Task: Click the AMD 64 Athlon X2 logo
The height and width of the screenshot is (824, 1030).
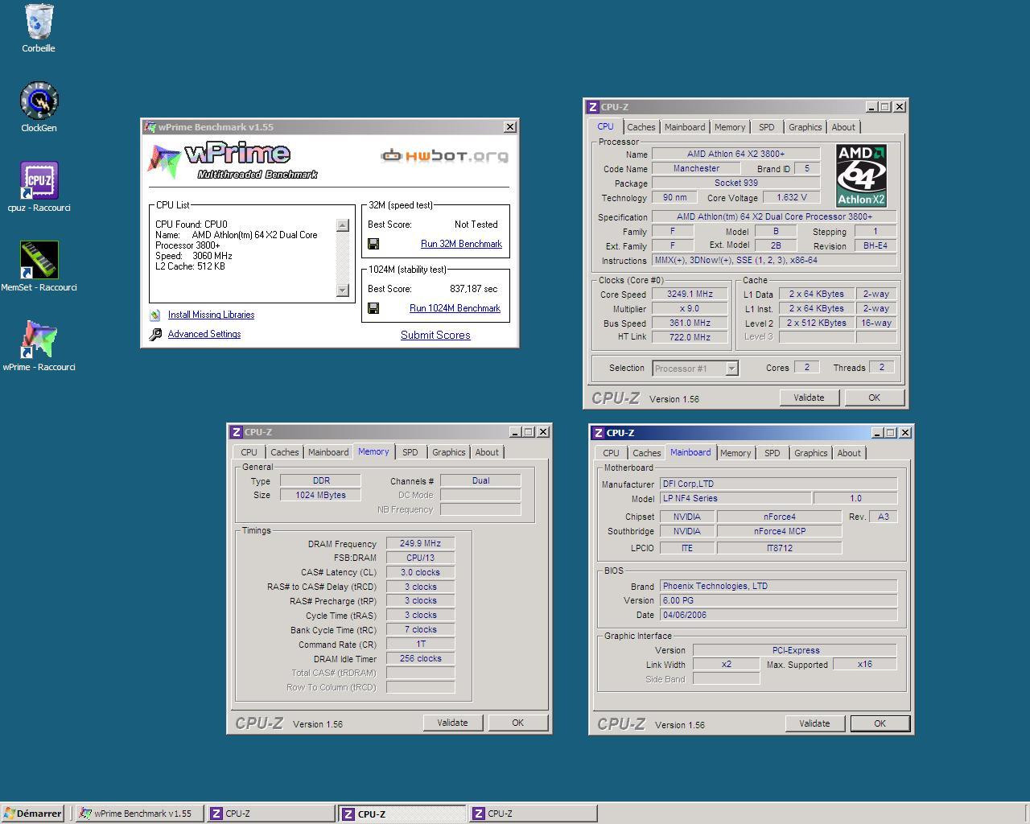Action: (x=861, y=175)
